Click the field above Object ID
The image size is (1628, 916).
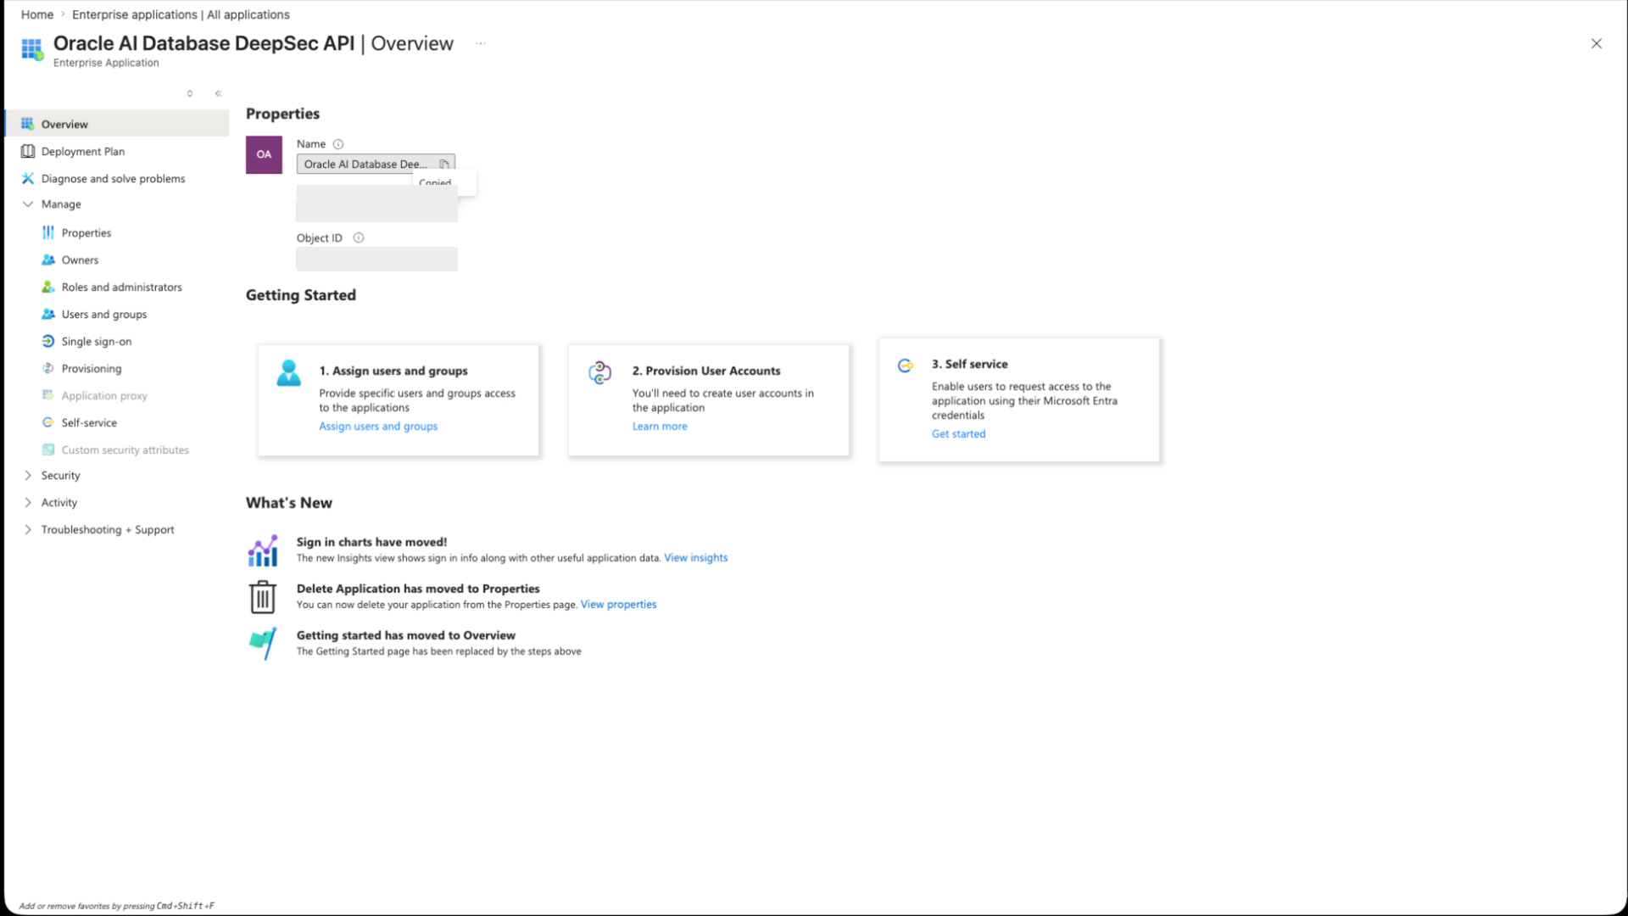click(x=376, y=204)
